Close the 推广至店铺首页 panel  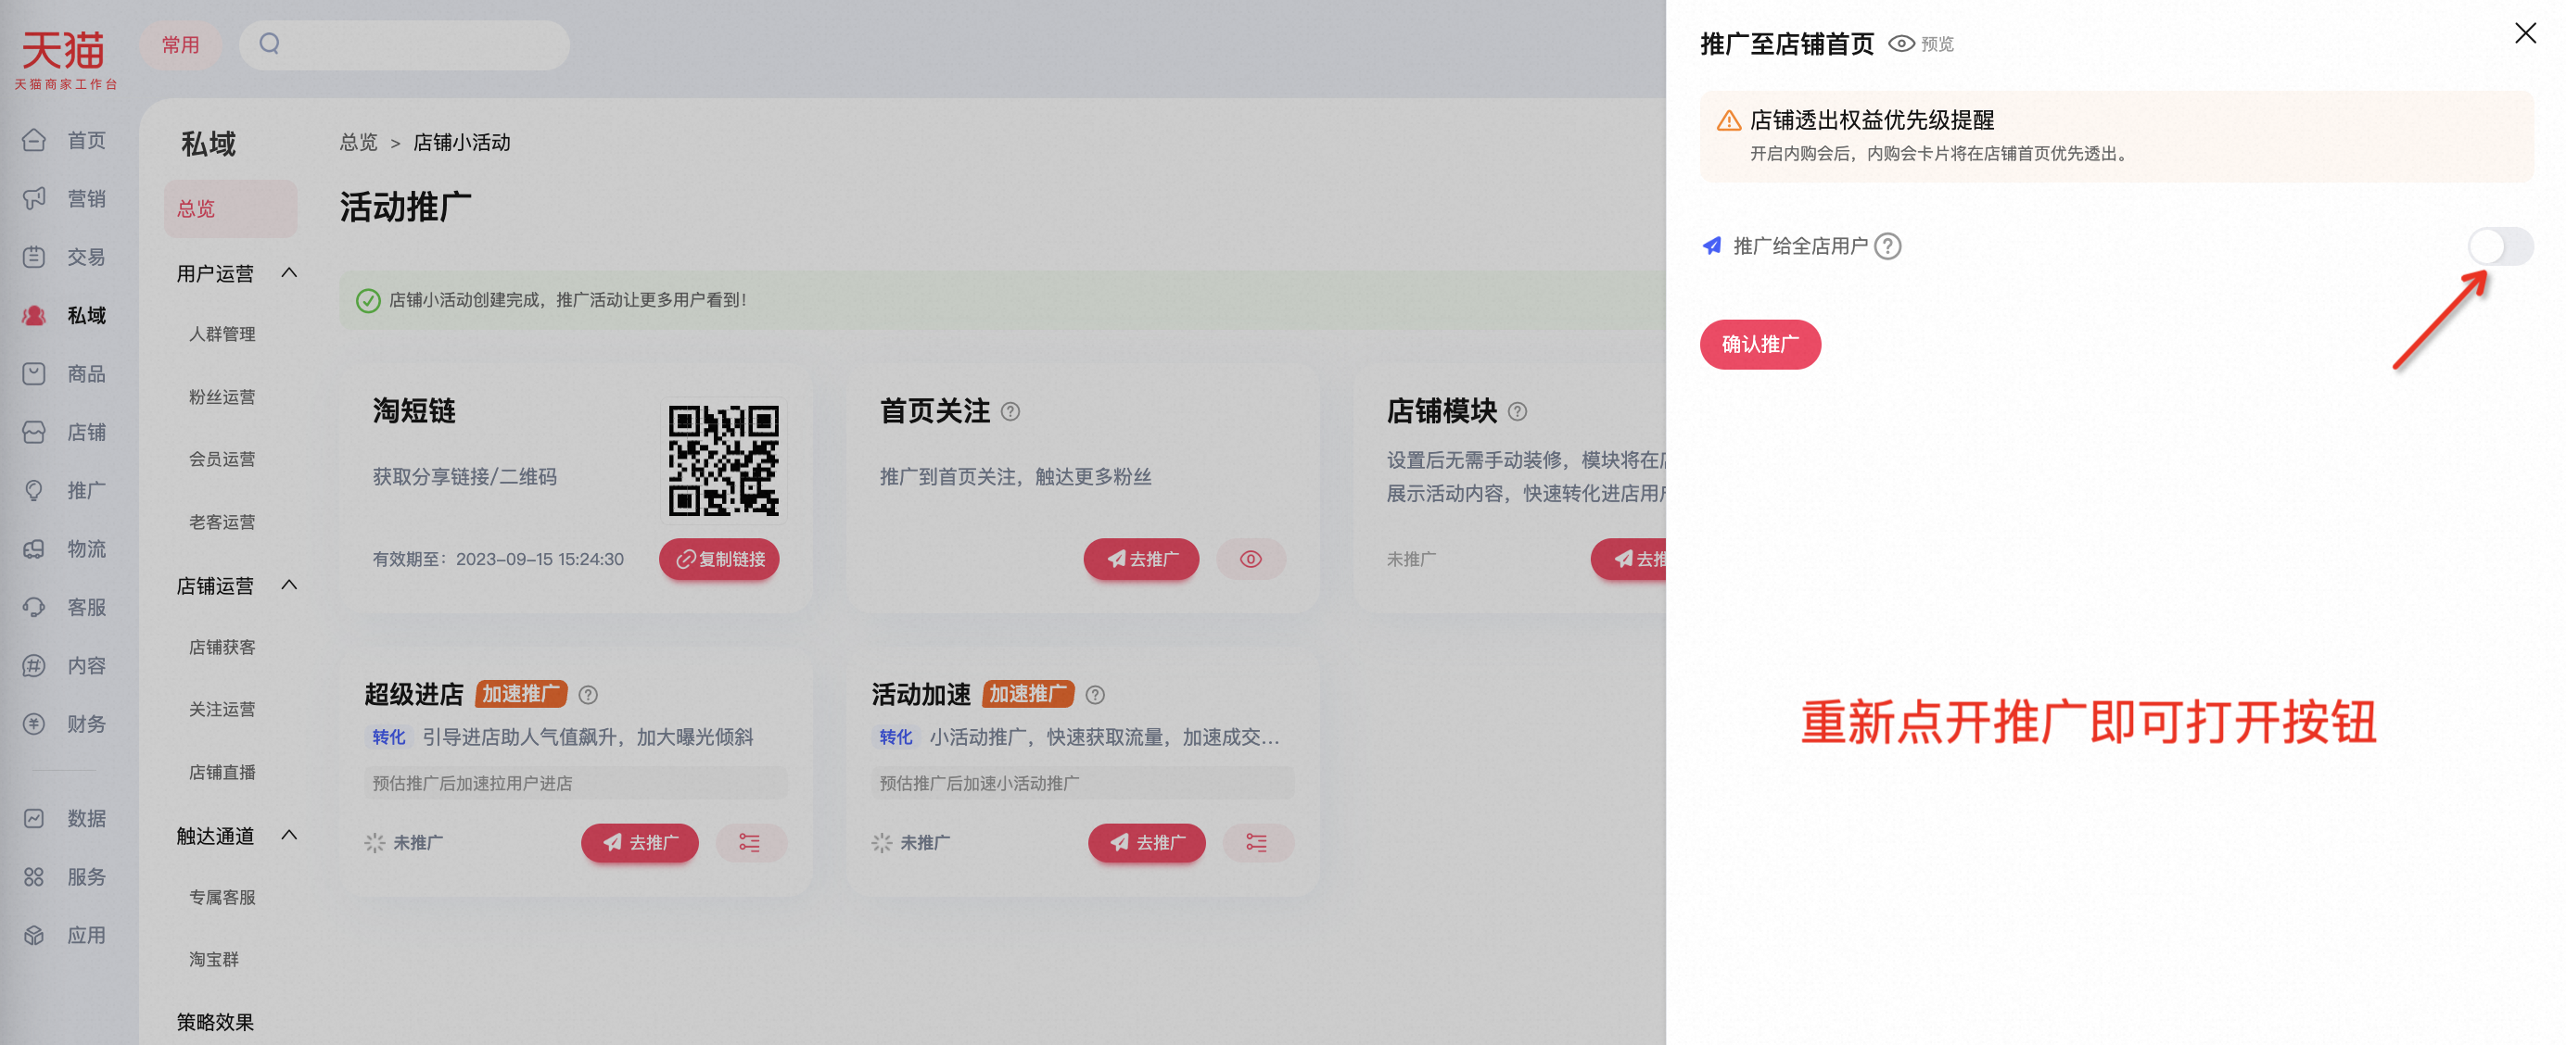click(x=2524, y=32)
